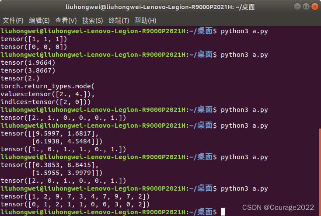Click output tensor([2., 0., 1., 0., 0., 1.])
321x216 pixels.
click(63, 181)
